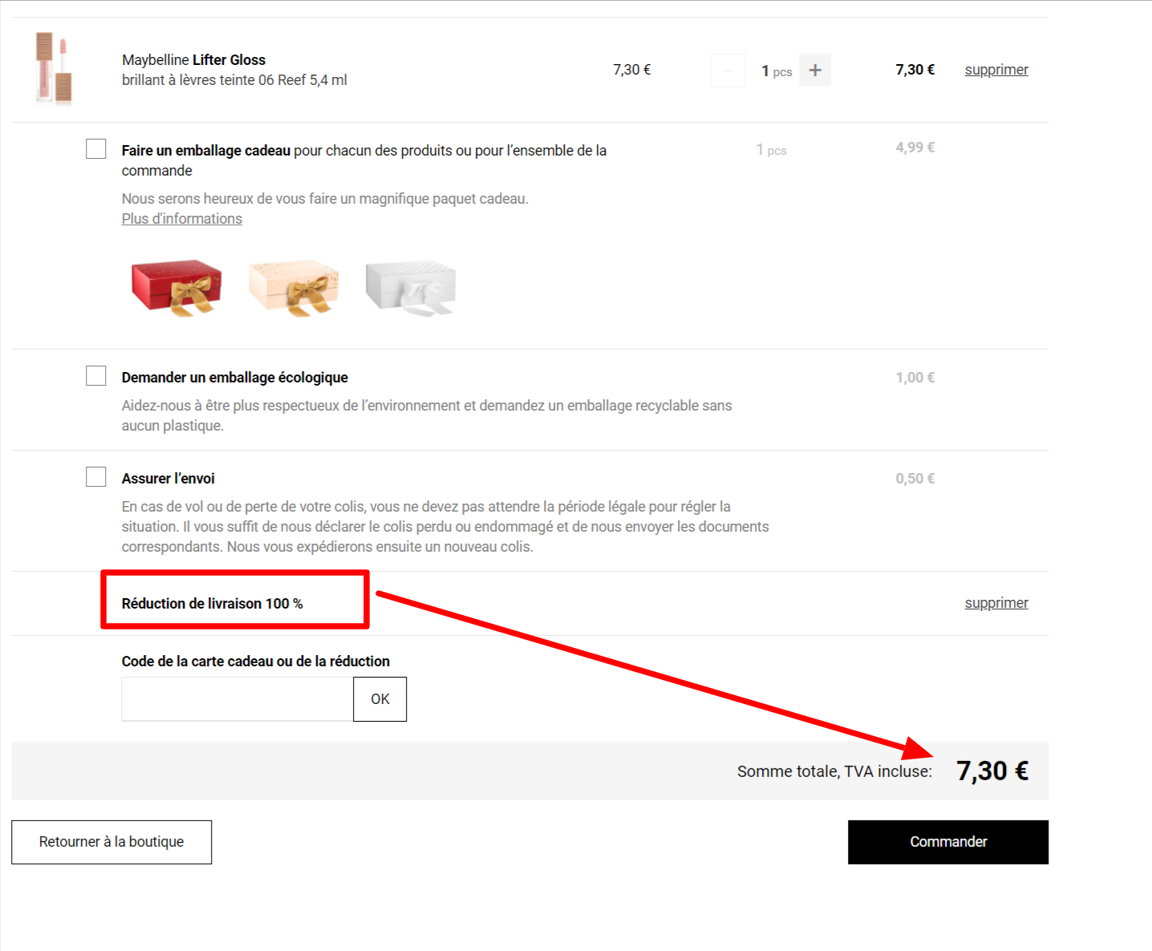Click the Maybelline Lifter Gloss product name
This screenshot has width=1152, height=951.
(193, 60)
